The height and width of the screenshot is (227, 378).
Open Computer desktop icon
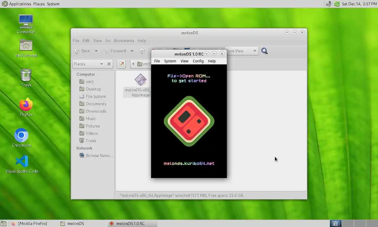(x=26, y=24)
